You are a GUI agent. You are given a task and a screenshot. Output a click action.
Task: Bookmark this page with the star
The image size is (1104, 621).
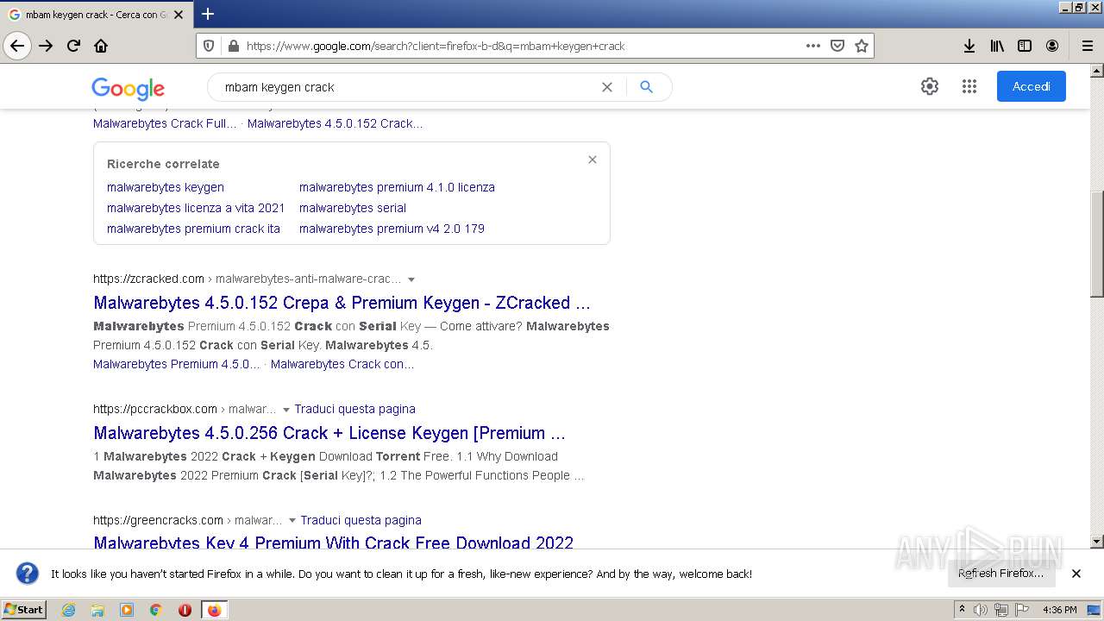point(861,46)
